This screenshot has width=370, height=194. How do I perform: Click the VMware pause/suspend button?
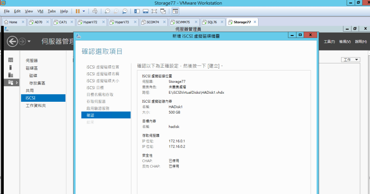pos(77,10)
